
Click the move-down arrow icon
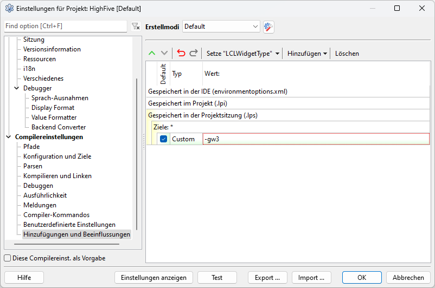164,54
